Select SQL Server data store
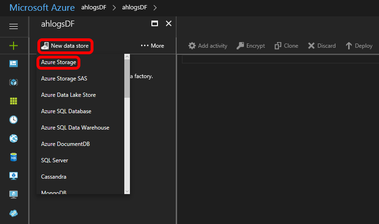The height and width of the screenshot is (224, 379). click(x=55, y=160)
